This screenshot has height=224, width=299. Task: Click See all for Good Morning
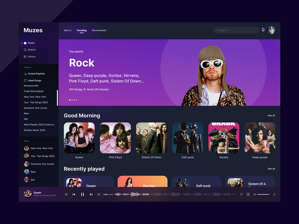click(x=271, y=115)
